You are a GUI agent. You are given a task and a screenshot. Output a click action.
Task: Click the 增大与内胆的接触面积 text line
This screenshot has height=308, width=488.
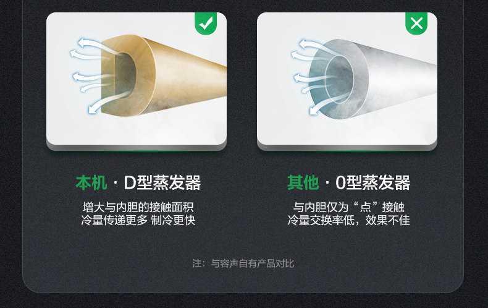138,207
